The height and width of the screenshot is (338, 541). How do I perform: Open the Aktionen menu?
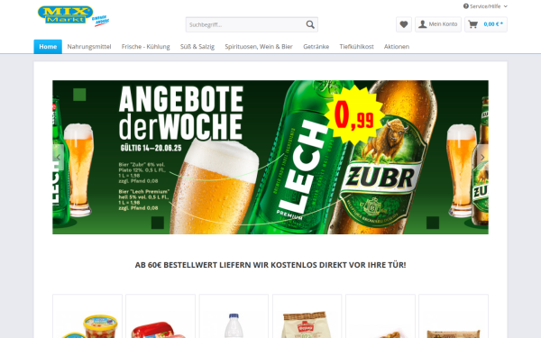(397, 47)
